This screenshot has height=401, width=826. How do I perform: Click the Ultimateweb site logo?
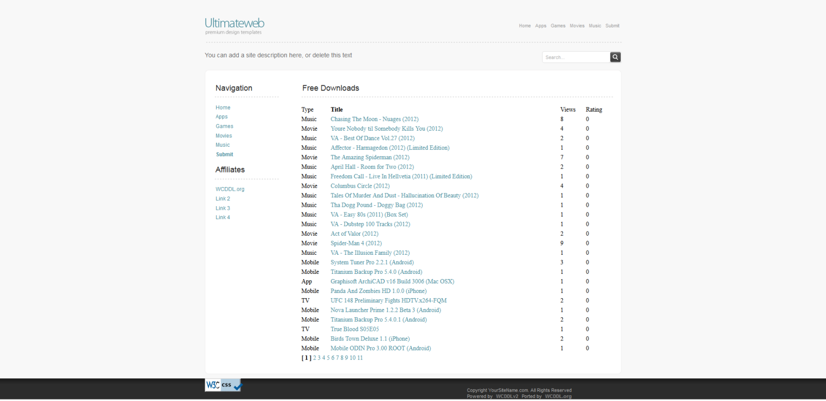[x=235, y=23]
